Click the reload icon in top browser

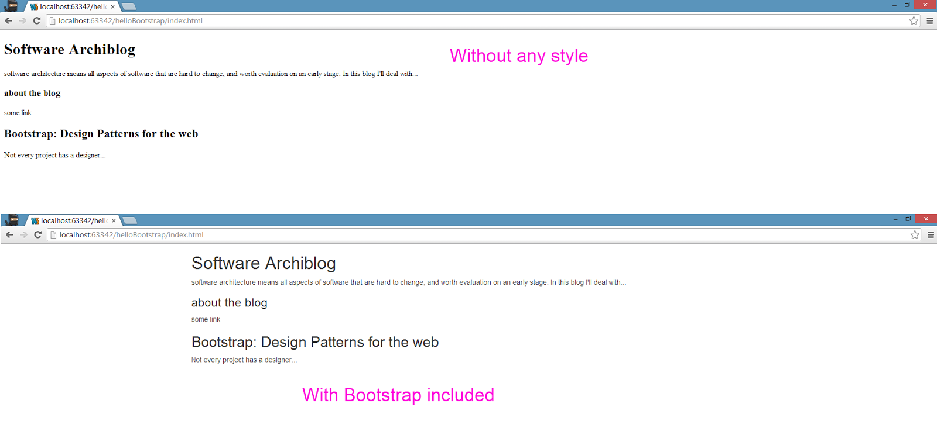pos(37,20)
